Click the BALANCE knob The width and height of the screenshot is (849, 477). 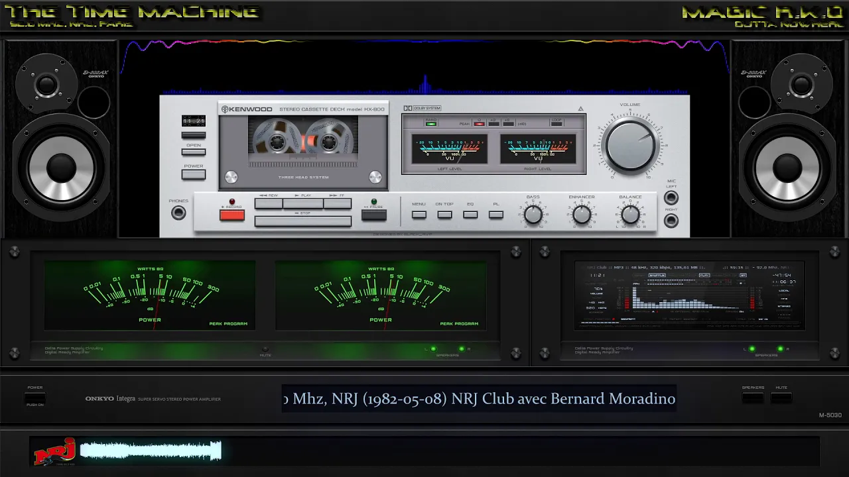(x=630, y=215)
